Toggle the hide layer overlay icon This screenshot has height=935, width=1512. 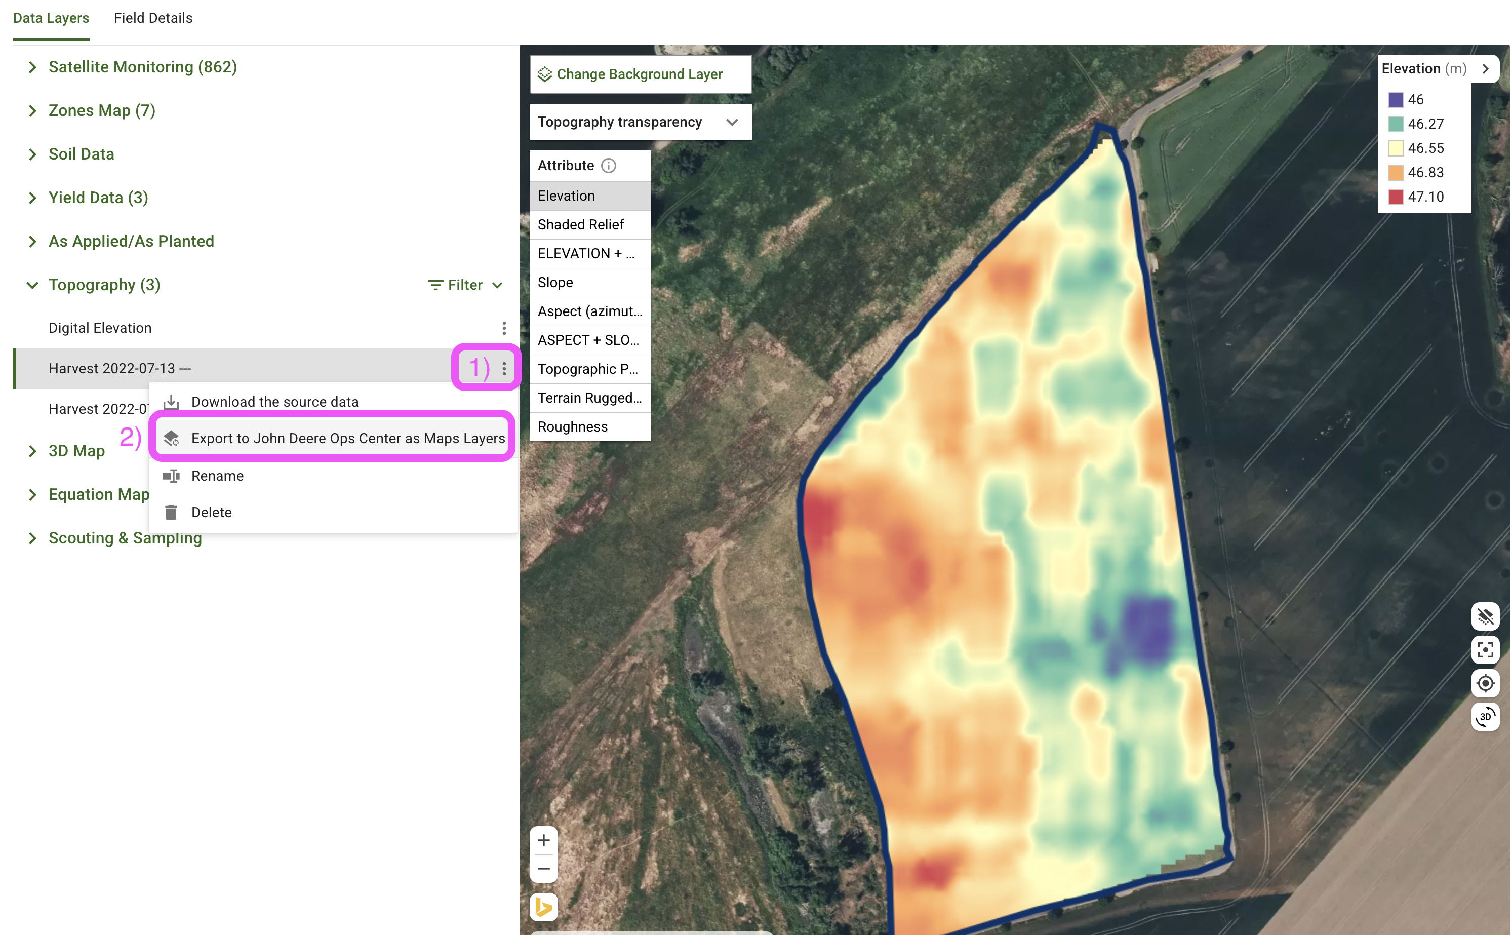tap(1485, 616)
